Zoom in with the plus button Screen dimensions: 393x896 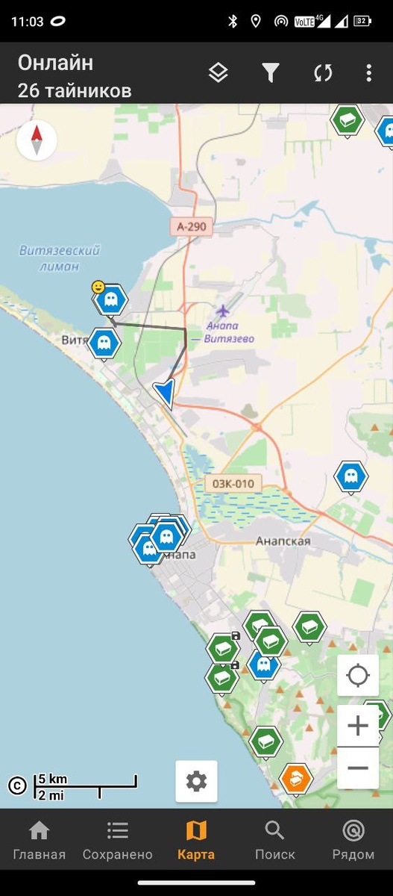pos(358,727)
